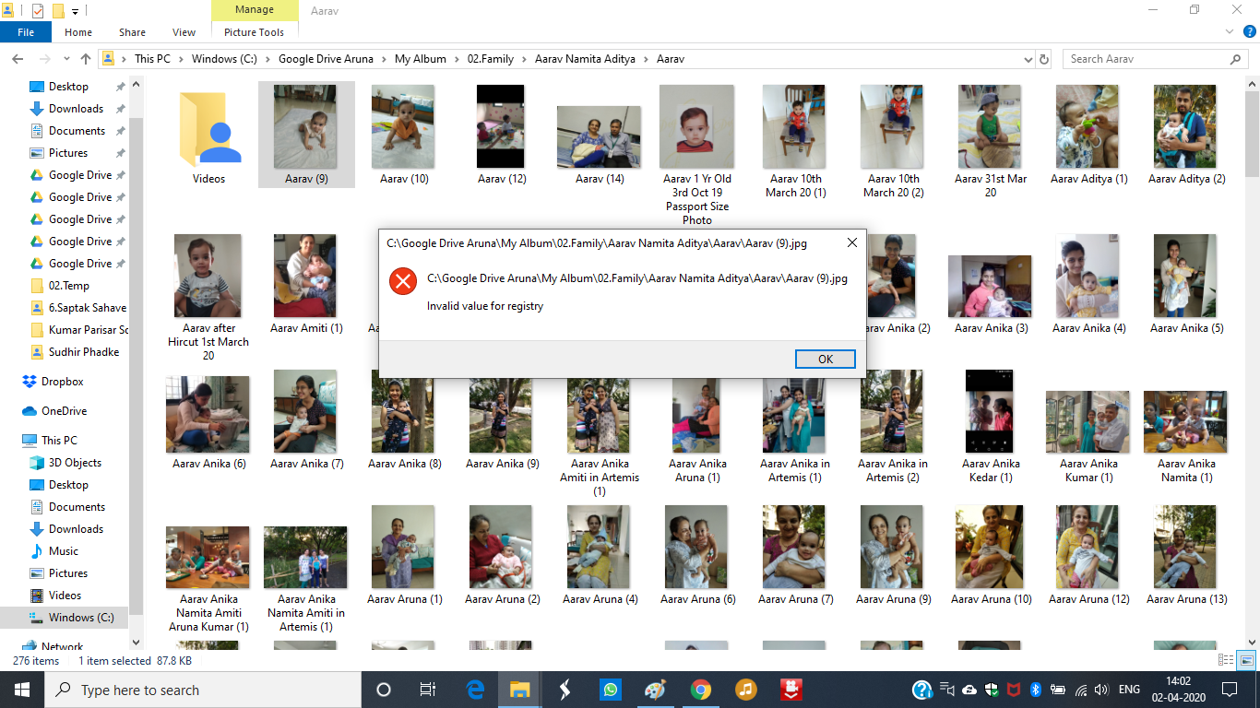
Task: Open the recent locations dropdown
Action: point(64,59)
